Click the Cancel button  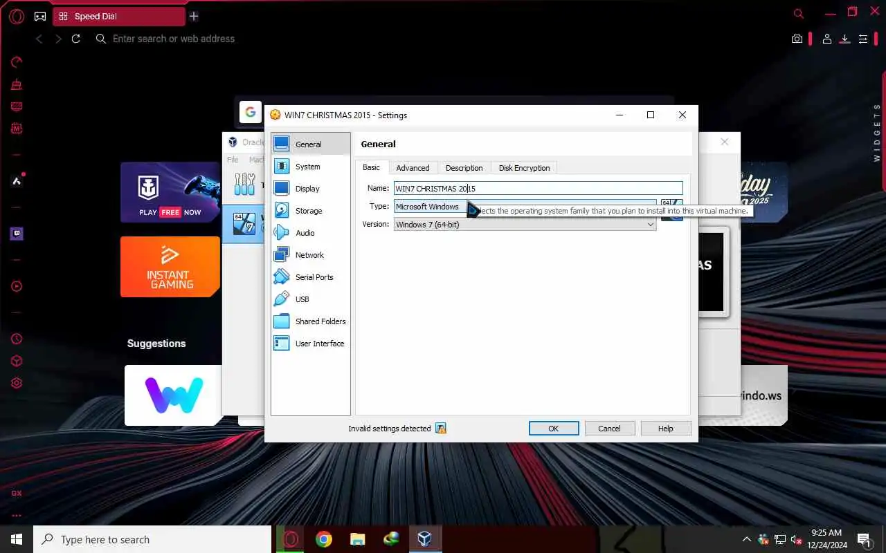click(609, 429)
